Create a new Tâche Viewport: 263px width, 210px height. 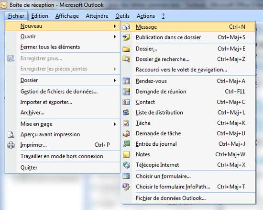tap(188, 123)
